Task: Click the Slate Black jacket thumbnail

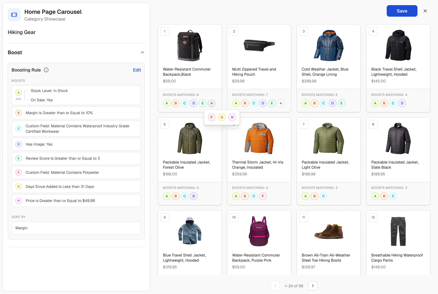Action: click(398, 139)
